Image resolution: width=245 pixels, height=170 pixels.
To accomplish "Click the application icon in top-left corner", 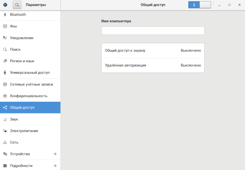I will (x=5, y=5).
